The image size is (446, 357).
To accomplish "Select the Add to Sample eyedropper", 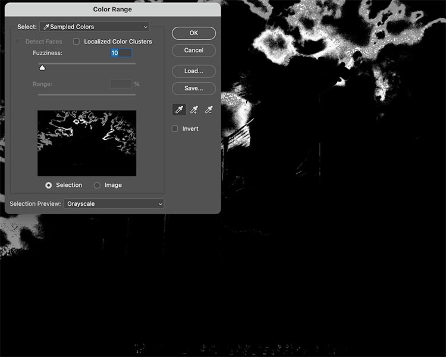I will point(194,109).
